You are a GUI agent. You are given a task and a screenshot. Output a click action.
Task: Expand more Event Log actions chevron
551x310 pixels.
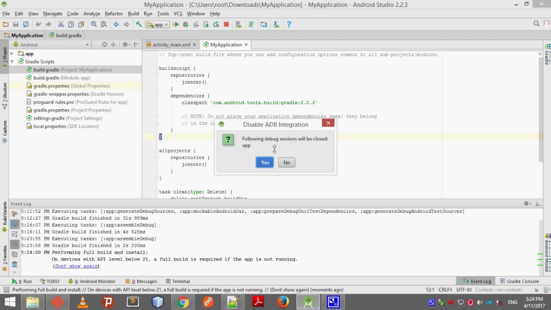pos(14,272)
